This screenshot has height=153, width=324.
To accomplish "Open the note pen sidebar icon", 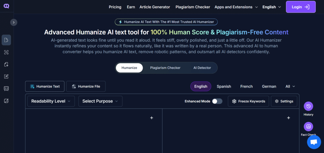I will click(x=6, y=76).
